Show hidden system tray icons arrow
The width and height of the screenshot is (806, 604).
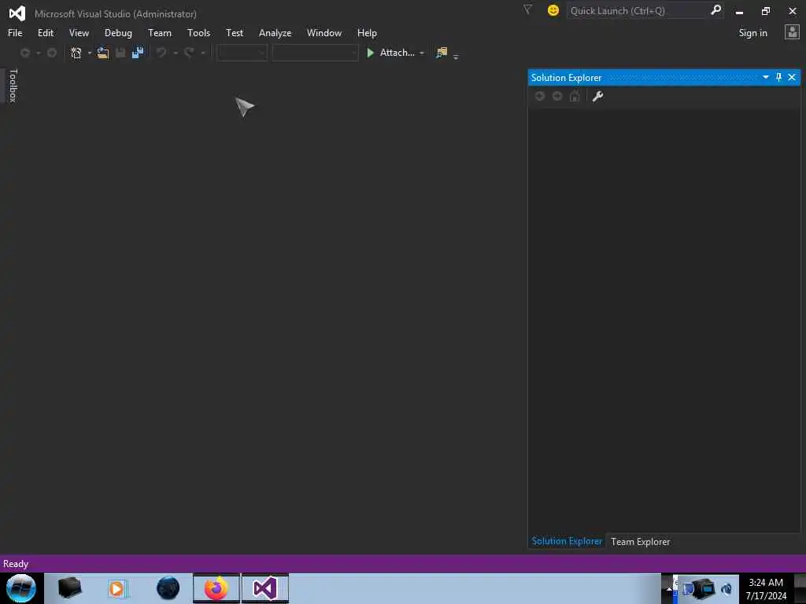click(669, 588)
